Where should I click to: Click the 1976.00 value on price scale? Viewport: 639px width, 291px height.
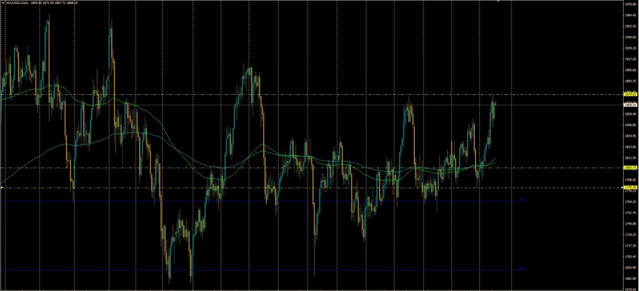pyautogui.click(x=630, y=4)
